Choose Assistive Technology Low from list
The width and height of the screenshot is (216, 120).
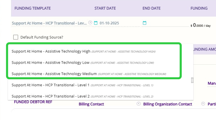pos(51,63)
